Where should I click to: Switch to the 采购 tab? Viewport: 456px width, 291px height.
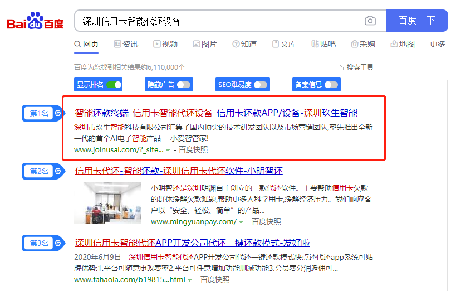tap(363, 44)
